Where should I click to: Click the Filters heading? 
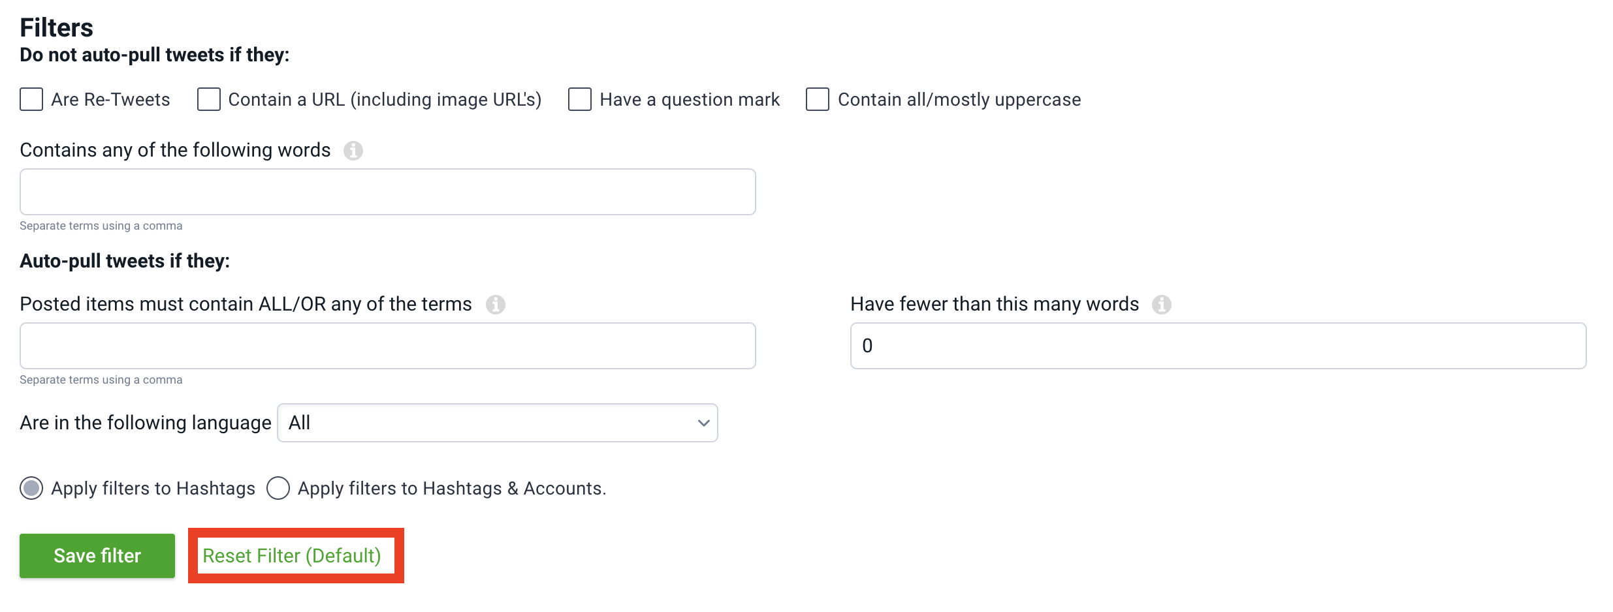tap(56, 26)
